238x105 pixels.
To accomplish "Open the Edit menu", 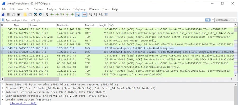I will [12, 9].
